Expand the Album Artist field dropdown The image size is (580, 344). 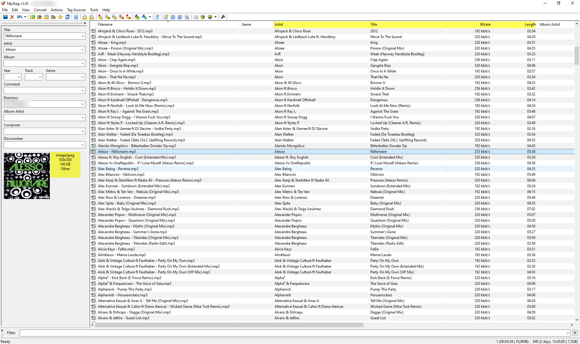[x=83, y=118]
